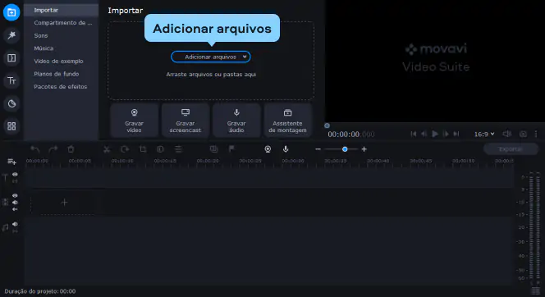Click the microphone icon in the timeline toolbar
The width and height of the screenshot is (545, 297).
286,149
